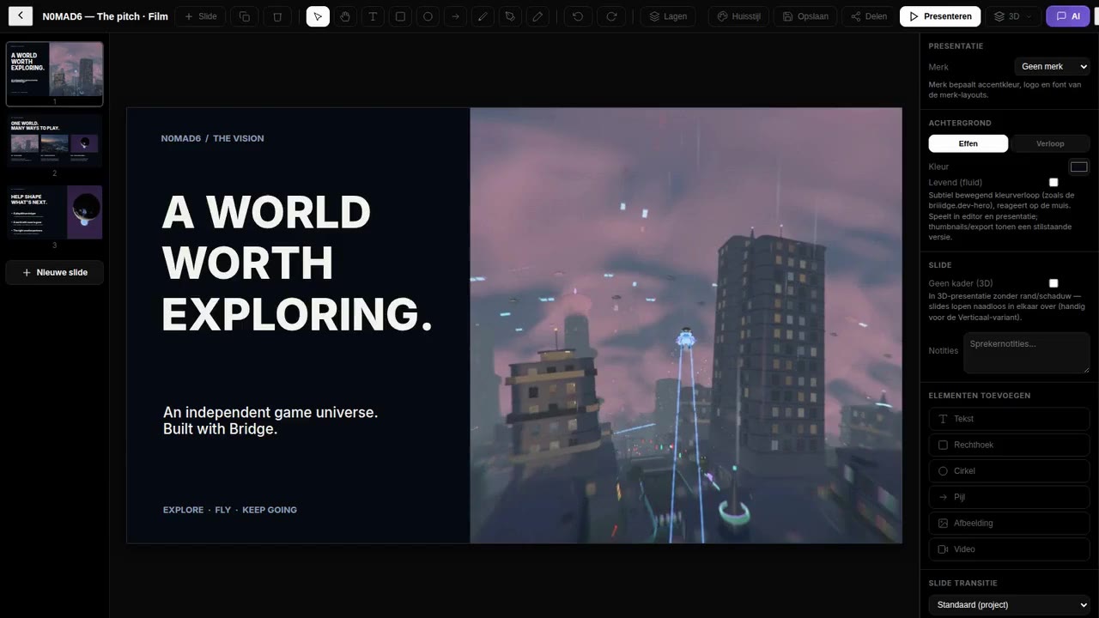Select the circle shape tool
The width and height of the screenshot is (1099, 618).
tap(428, 16)
